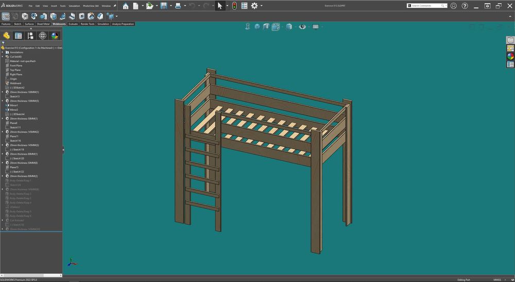Toggle the Hide/Show Items eye icon
The image size is (515, 282).
302,27
